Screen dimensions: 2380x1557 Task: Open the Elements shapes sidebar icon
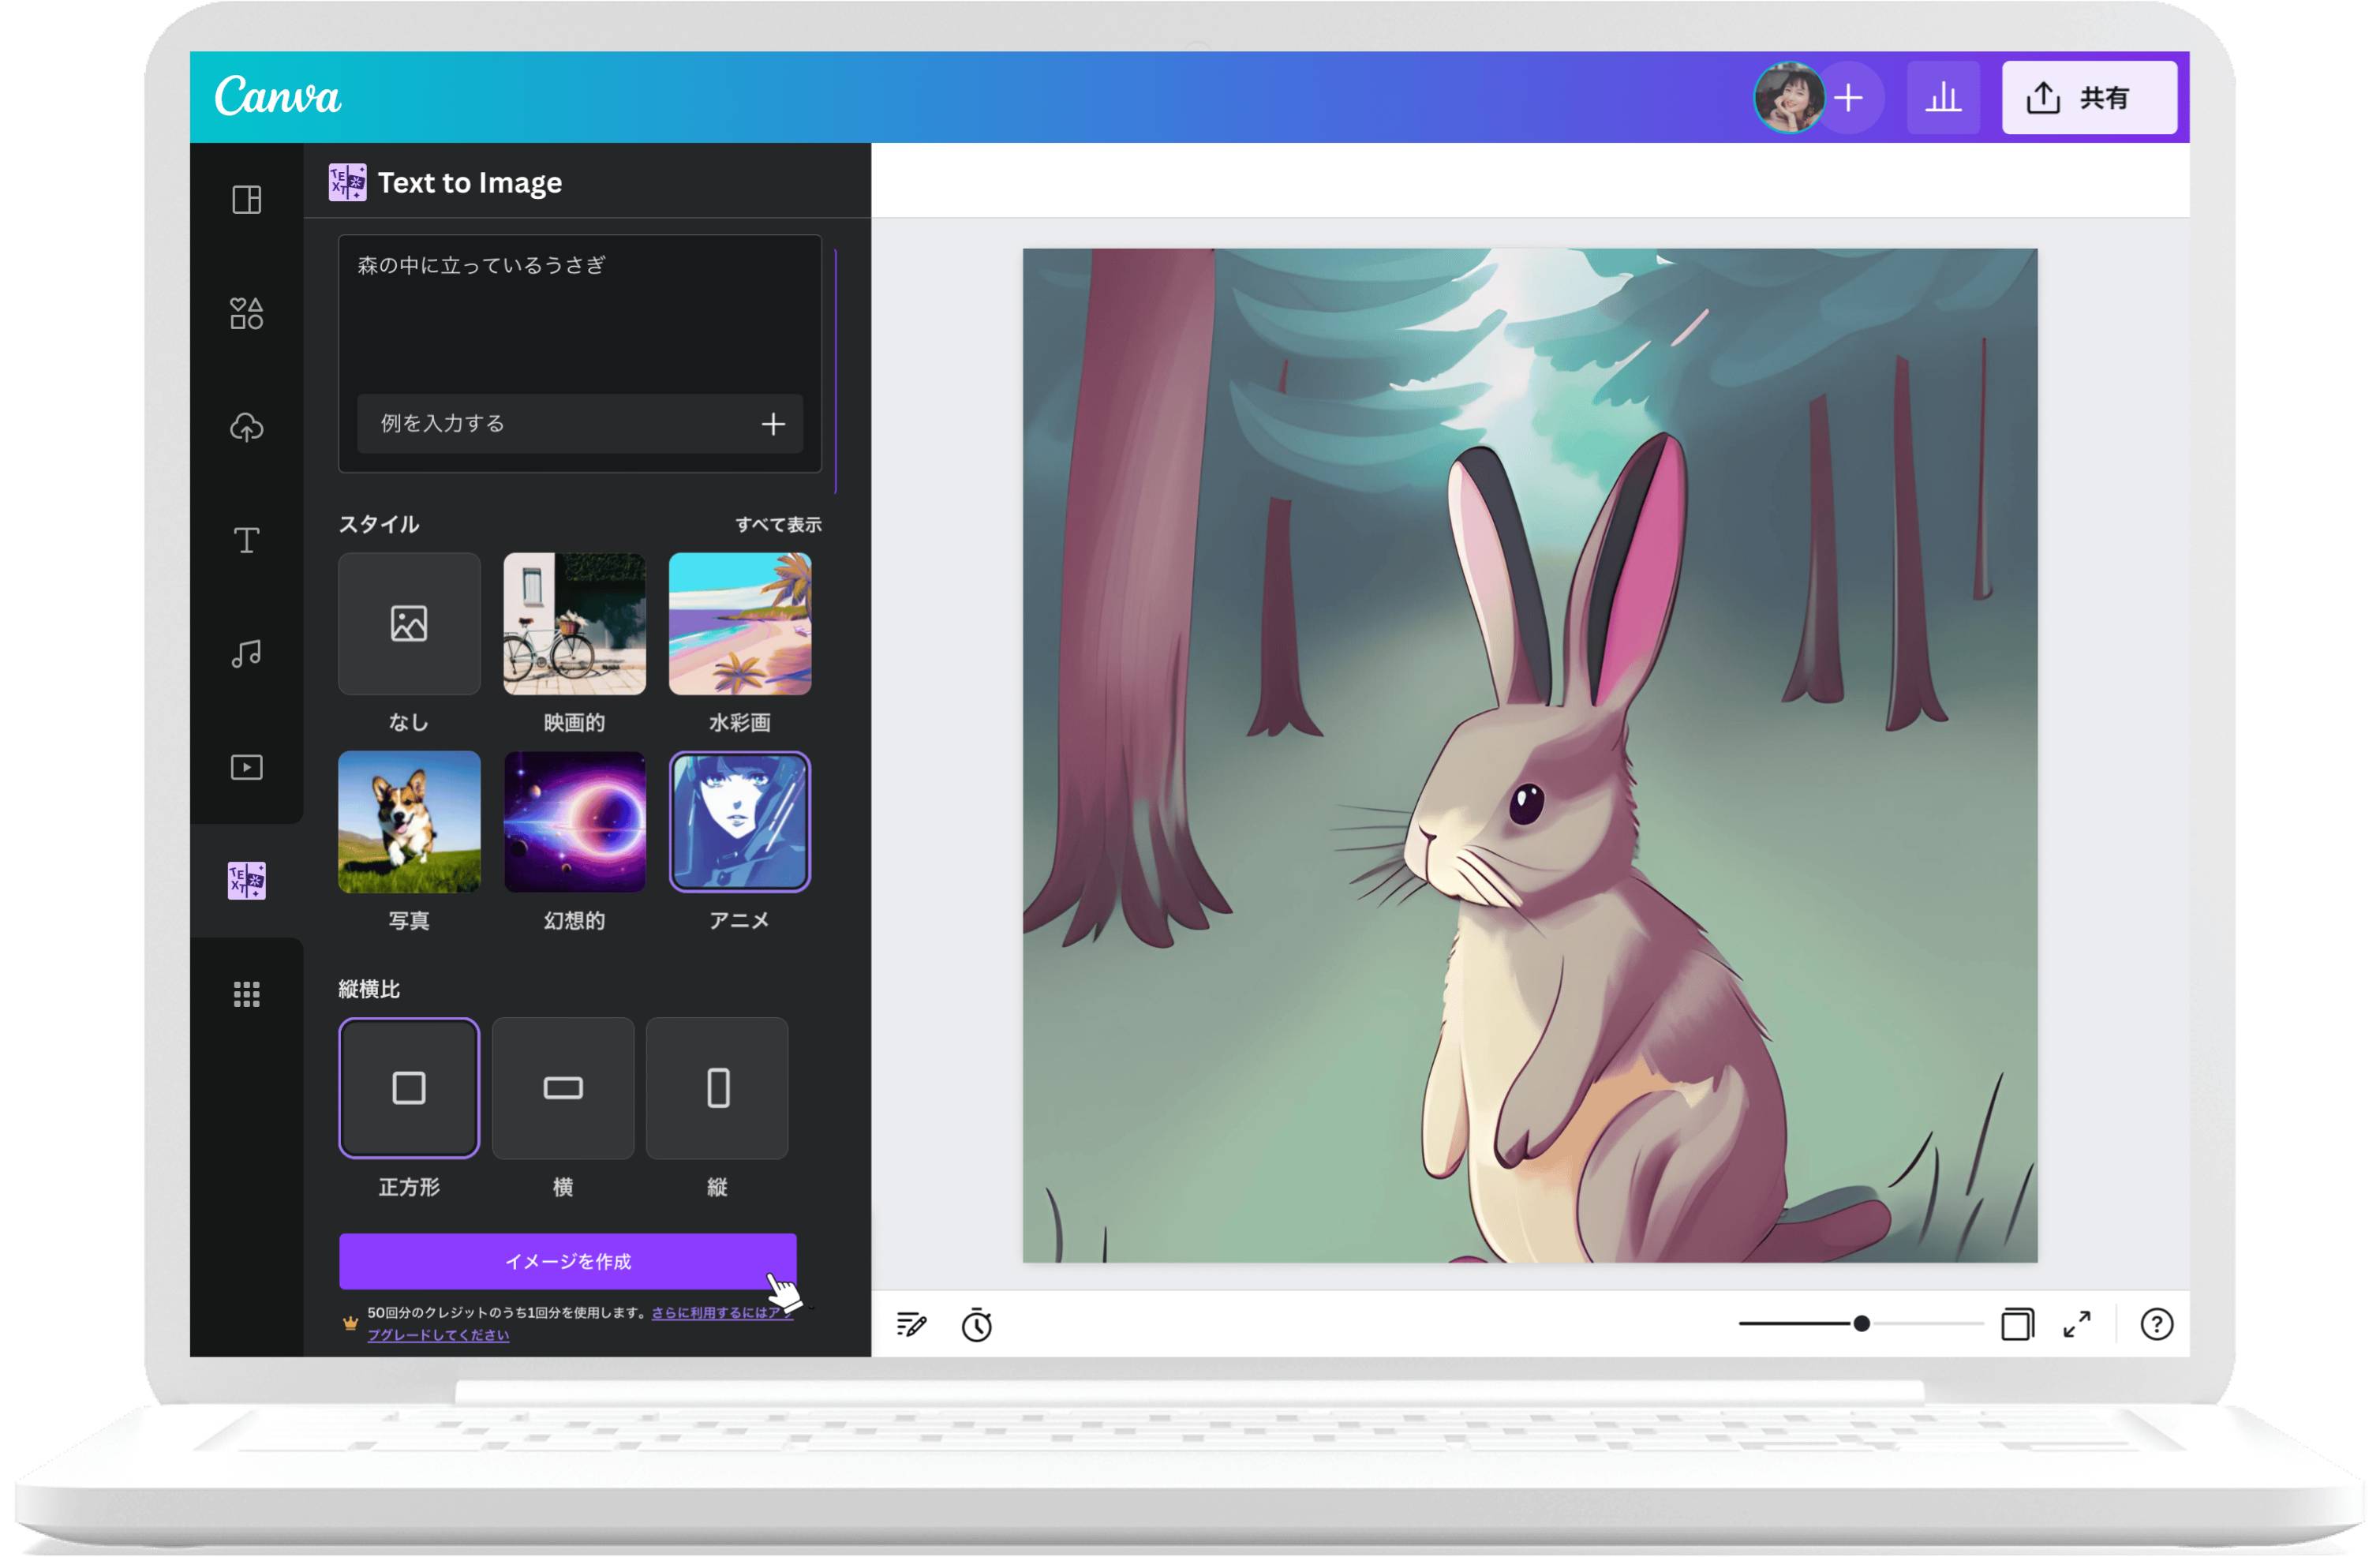pos(247,314)
